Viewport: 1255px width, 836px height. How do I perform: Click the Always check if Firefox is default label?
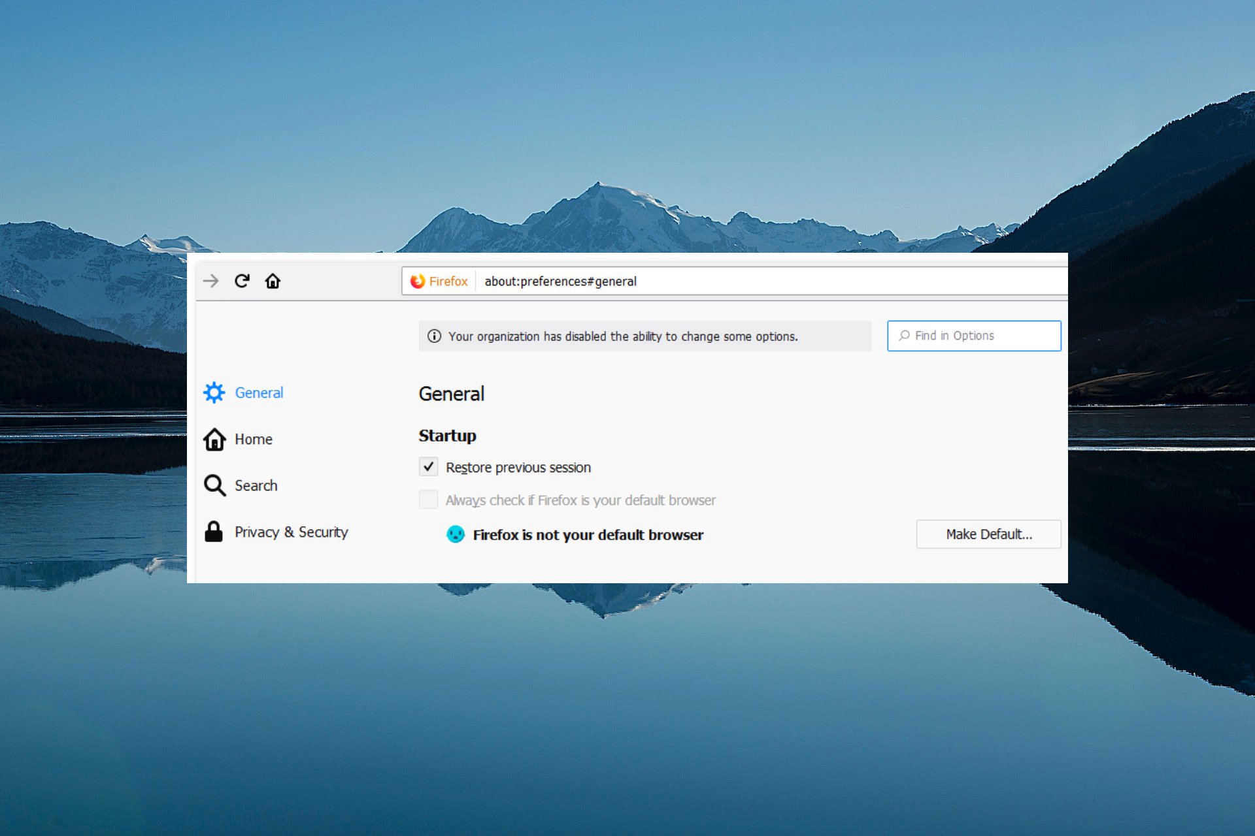coord(580,500)
